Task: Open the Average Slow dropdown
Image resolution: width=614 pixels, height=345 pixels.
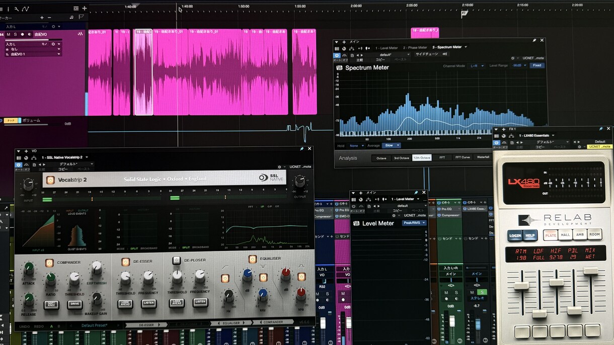Action: click(391, 145)
